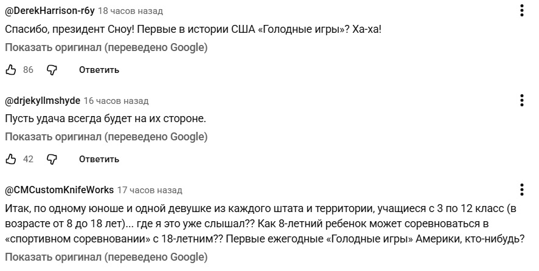539x271 pixels.
Task: Reply to the DerekHarrison-r6y comment
Action: [x=99, y=70]
